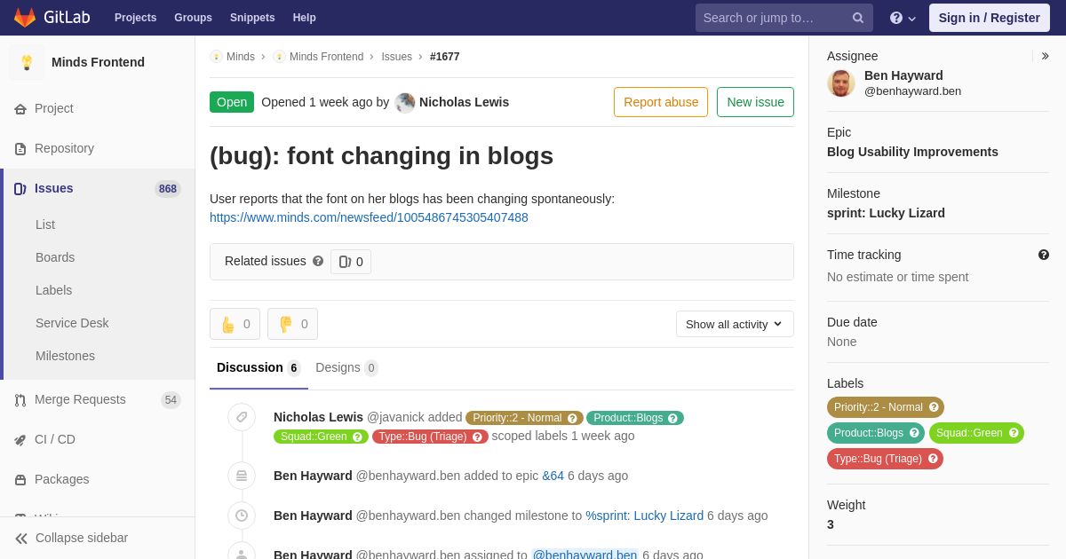Viewport: 1066px width, 559px height.
Task: Click the GitLab fox logo
Action: [25, 18]
